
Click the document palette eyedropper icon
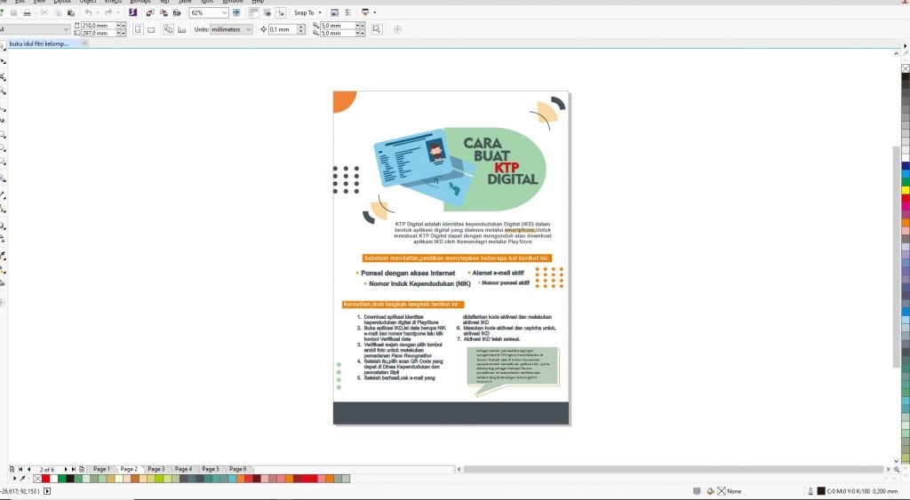click(22, 479)
